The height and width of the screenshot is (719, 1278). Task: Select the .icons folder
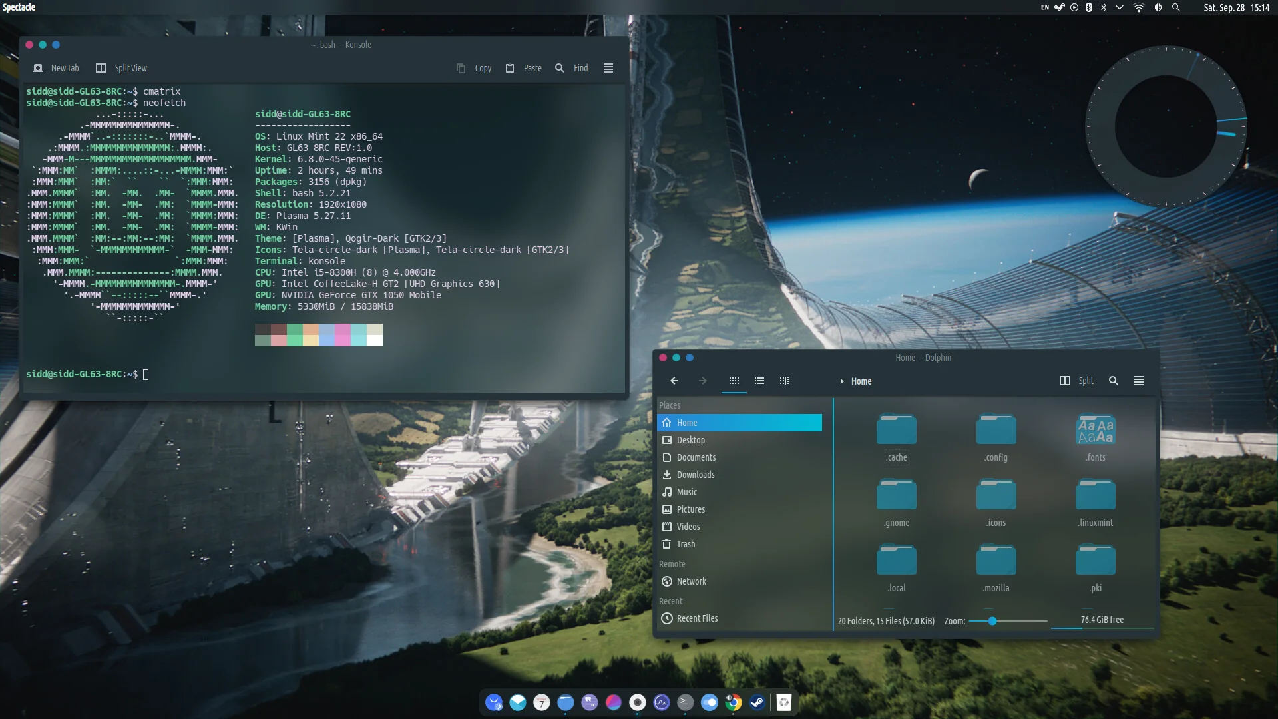[x=996, y=503]
